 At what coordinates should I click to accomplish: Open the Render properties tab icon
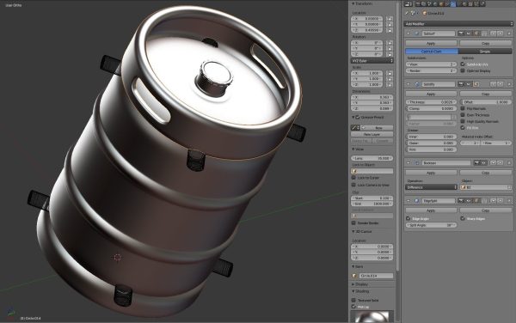point(418,4)
